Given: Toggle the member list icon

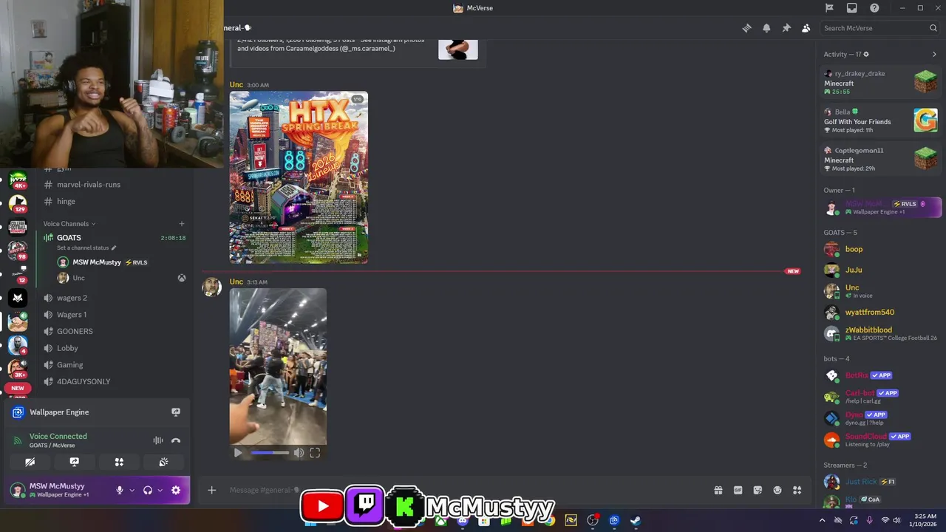Looking at the screenshot, I should (806, 28).
